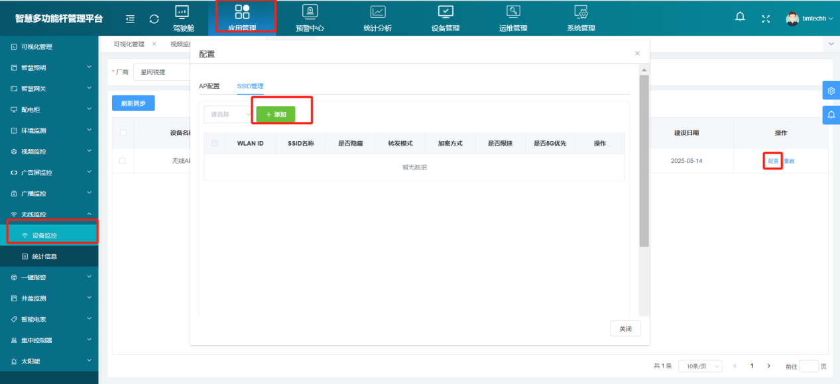Go to 设备管理 device management
This screenshot has height=384, width=840.
tap(445, 18)
